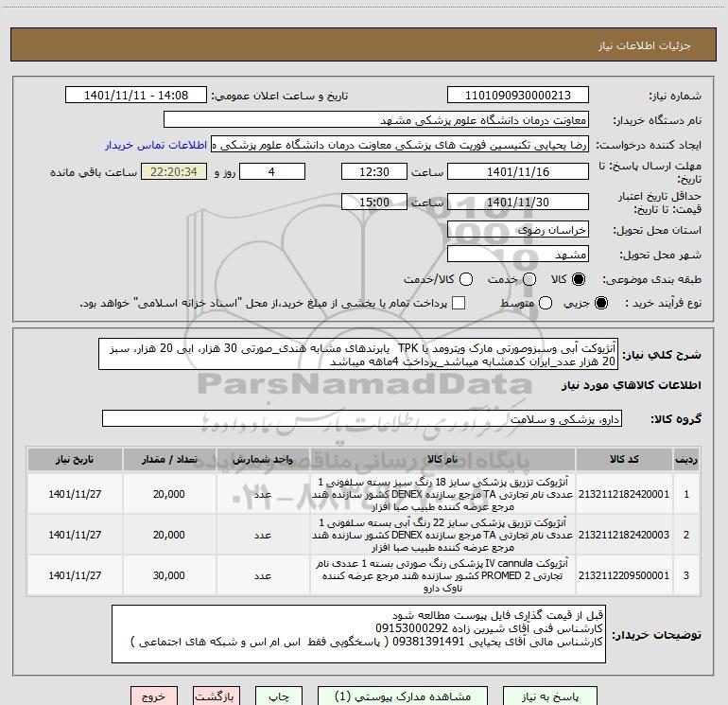Click general description text box
The width and height of the screenshot is (728, 705).
(358, 355)
